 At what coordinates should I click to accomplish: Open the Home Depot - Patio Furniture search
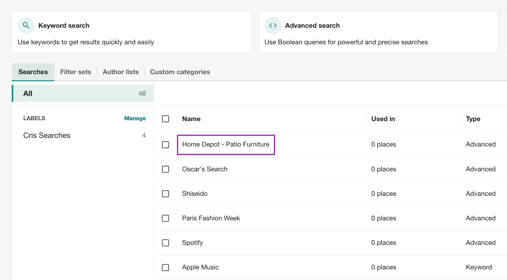click(x=226, y=144)
